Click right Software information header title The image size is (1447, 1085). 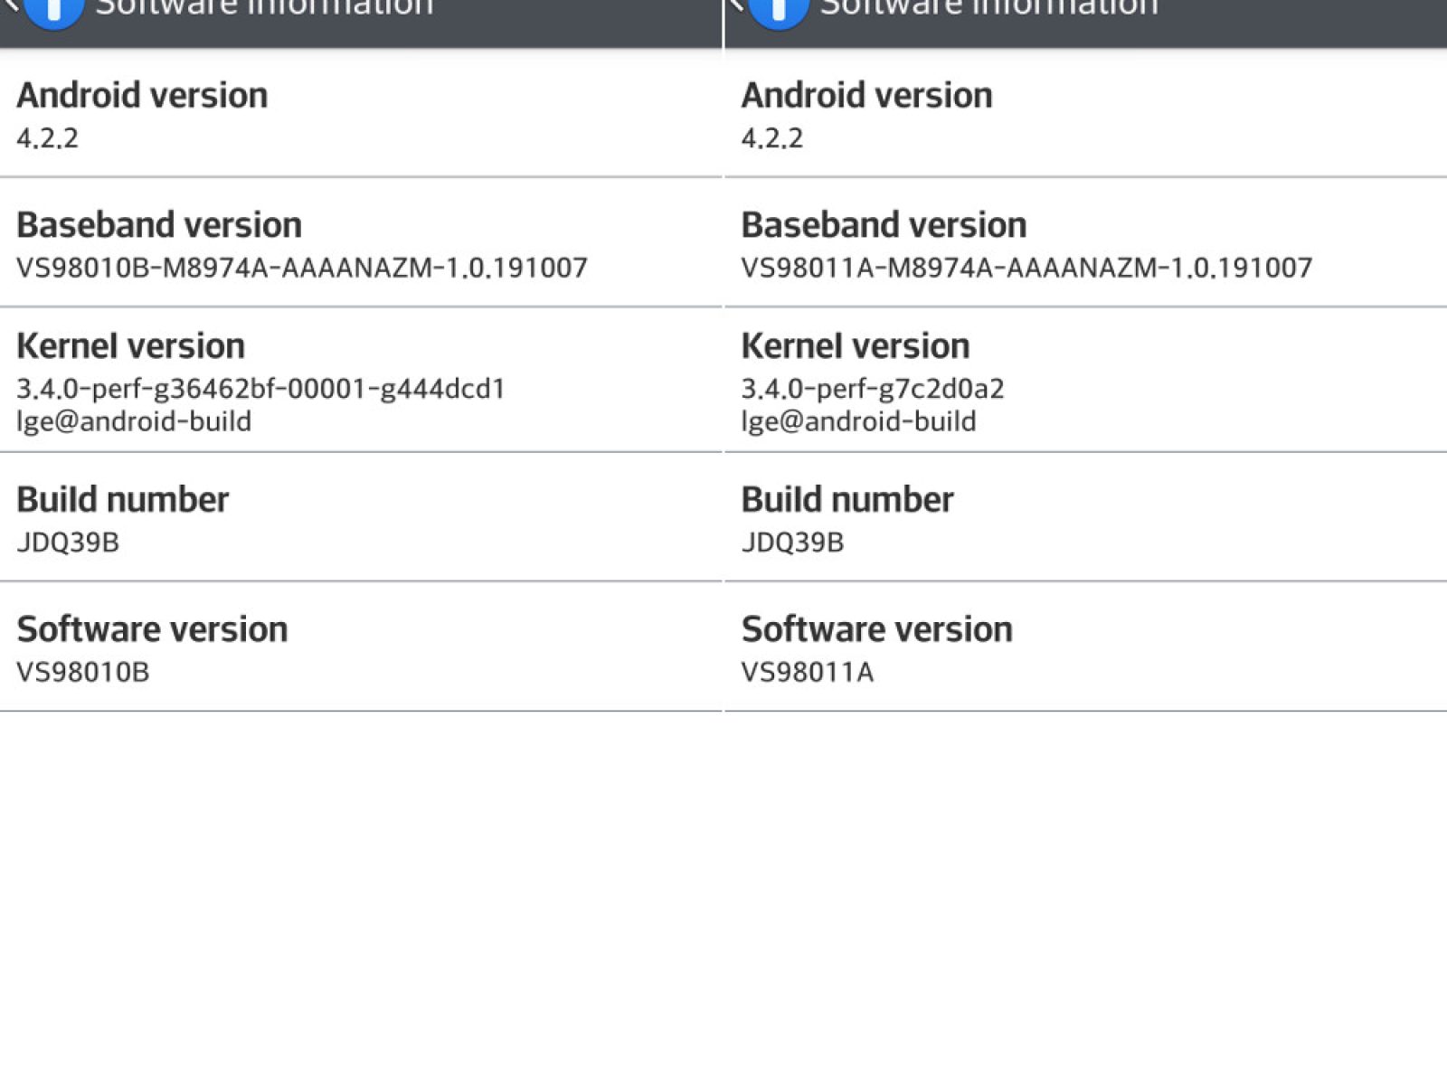click(x=988, y=8)
